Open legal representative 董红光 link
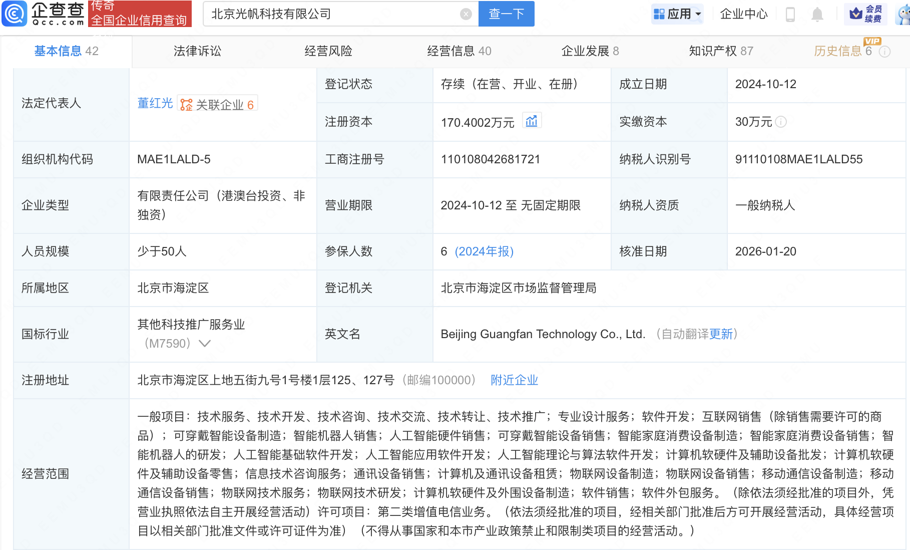Viewport: 910px width, 550px height. [x=155, y=103]
